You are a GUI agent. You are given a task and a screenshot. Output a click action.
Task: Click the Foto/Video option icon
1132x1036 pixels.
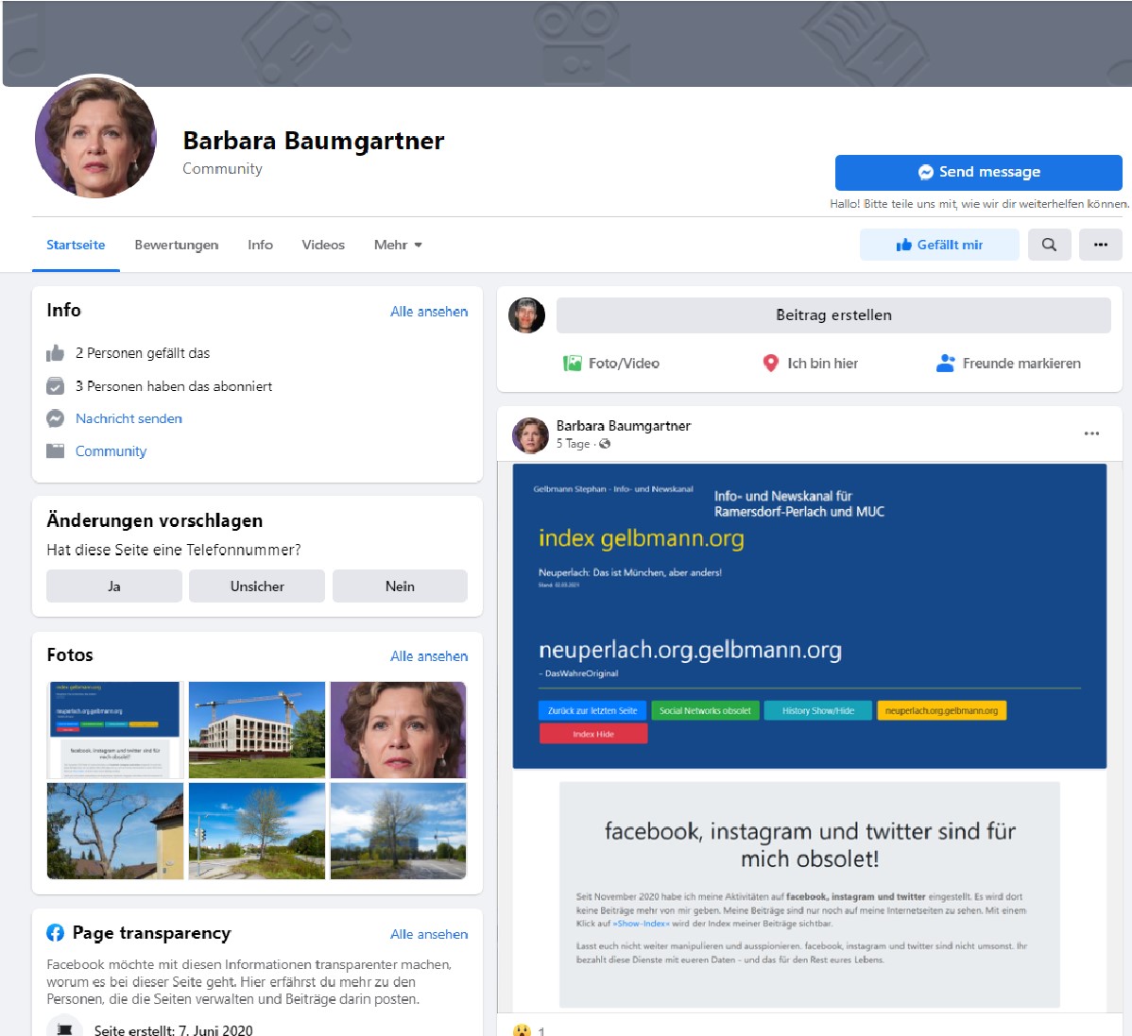click(573, 364)
